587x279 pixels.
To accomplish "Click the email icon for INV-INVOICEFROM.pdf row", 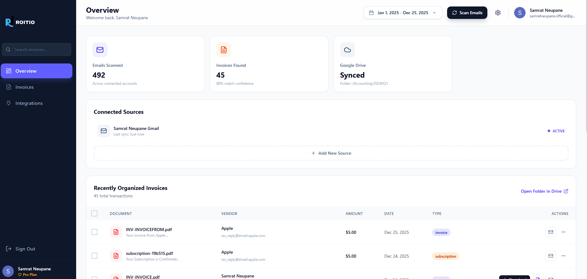I will 550,232.
